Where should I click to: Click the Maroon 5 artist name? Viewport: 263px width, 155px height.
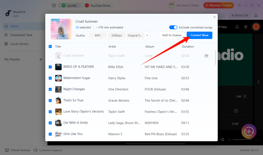pos(115,134)
